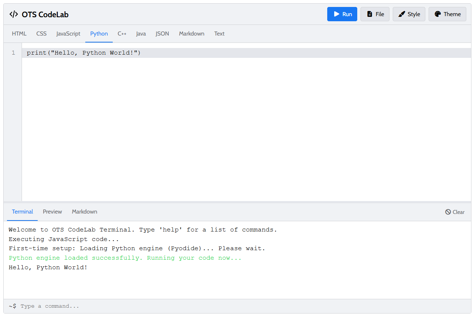Select the Java language tab
This screenshot has width=474, height=315.
pos(141,33)
